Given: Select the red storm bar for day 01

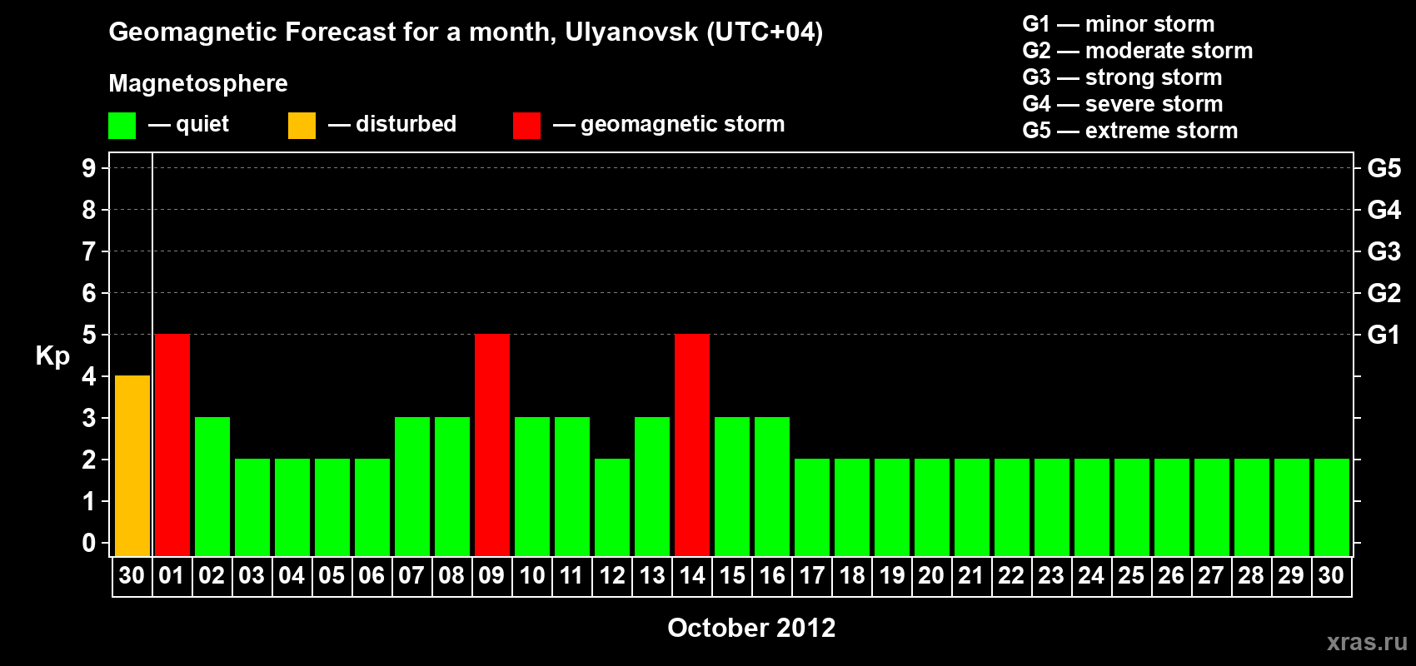Looking at the screenshot, I should click(x=172, y=445).
